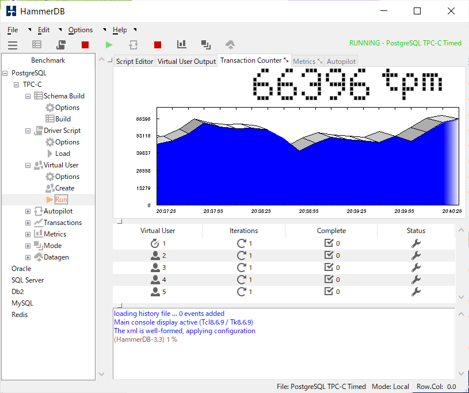Click complete checkbox for user 4
The width and height of the screenshot is (469, 393).
[x=329, y=279]
